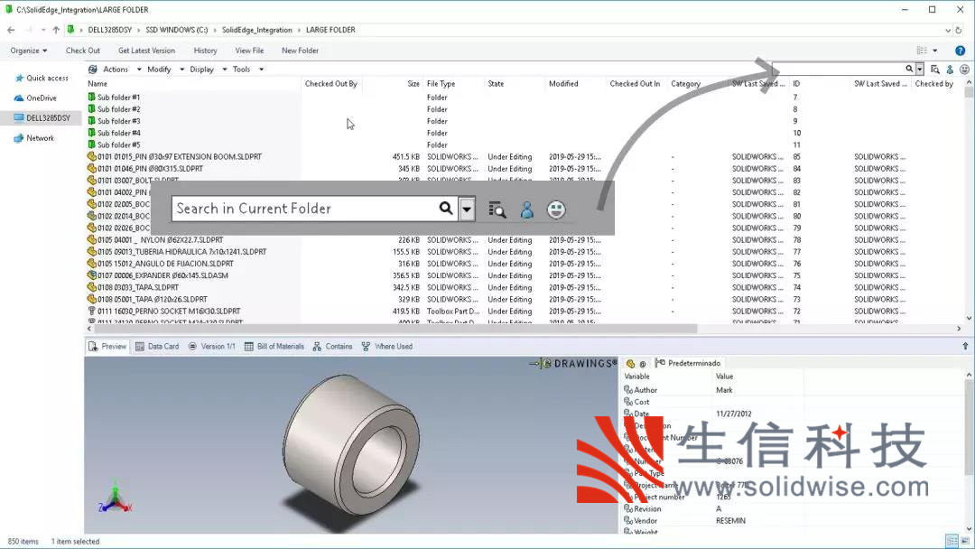
Task: Click the view layout icon in the command bar
Action: tap(922, 51)
